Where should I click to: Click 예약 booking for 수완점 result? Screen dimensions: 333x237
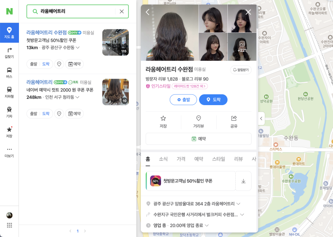click(75, 64)
